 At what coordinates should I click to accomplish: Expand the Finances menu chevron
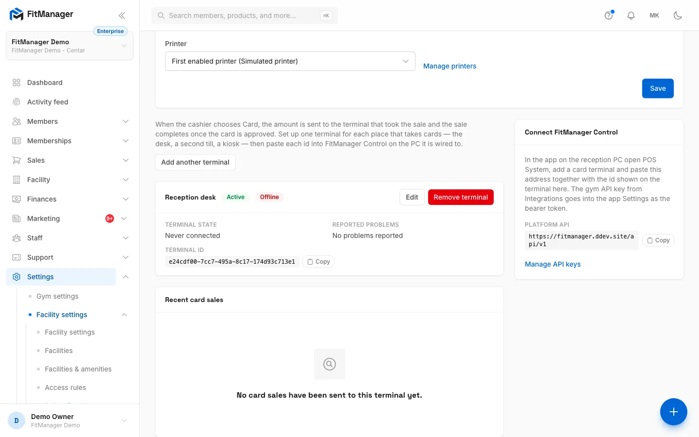126,199
